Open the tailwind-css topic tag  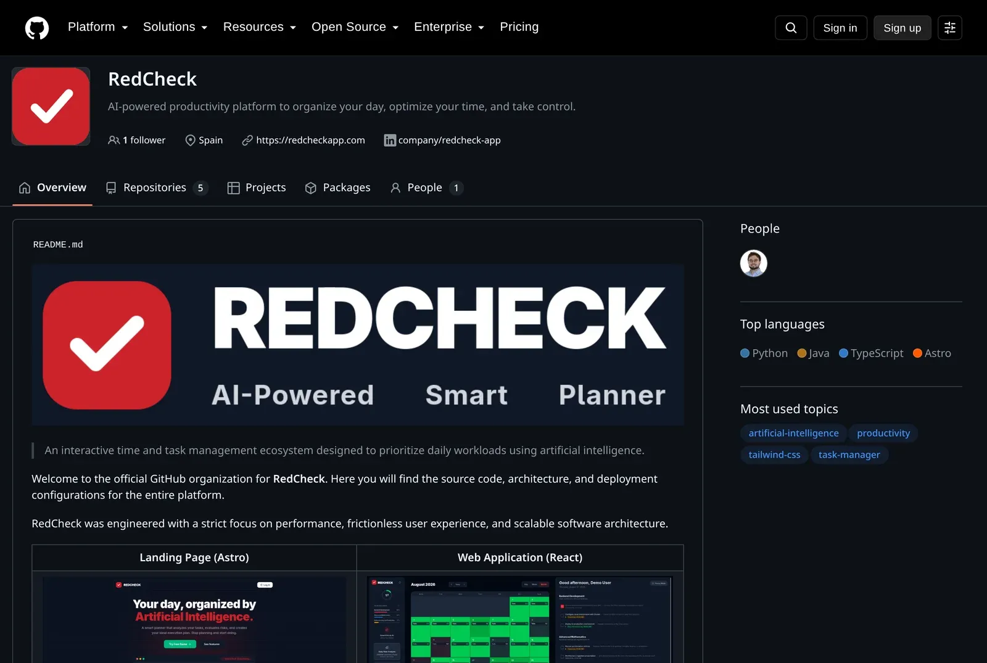(774, 455)
